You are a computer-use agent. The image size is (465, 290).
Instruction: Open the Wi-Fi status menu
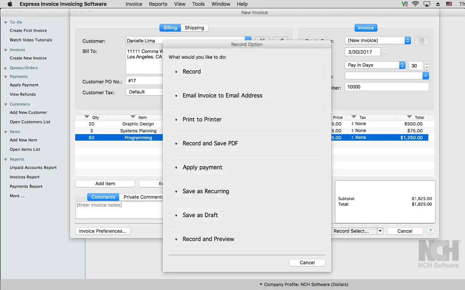(x=415, y=4)
